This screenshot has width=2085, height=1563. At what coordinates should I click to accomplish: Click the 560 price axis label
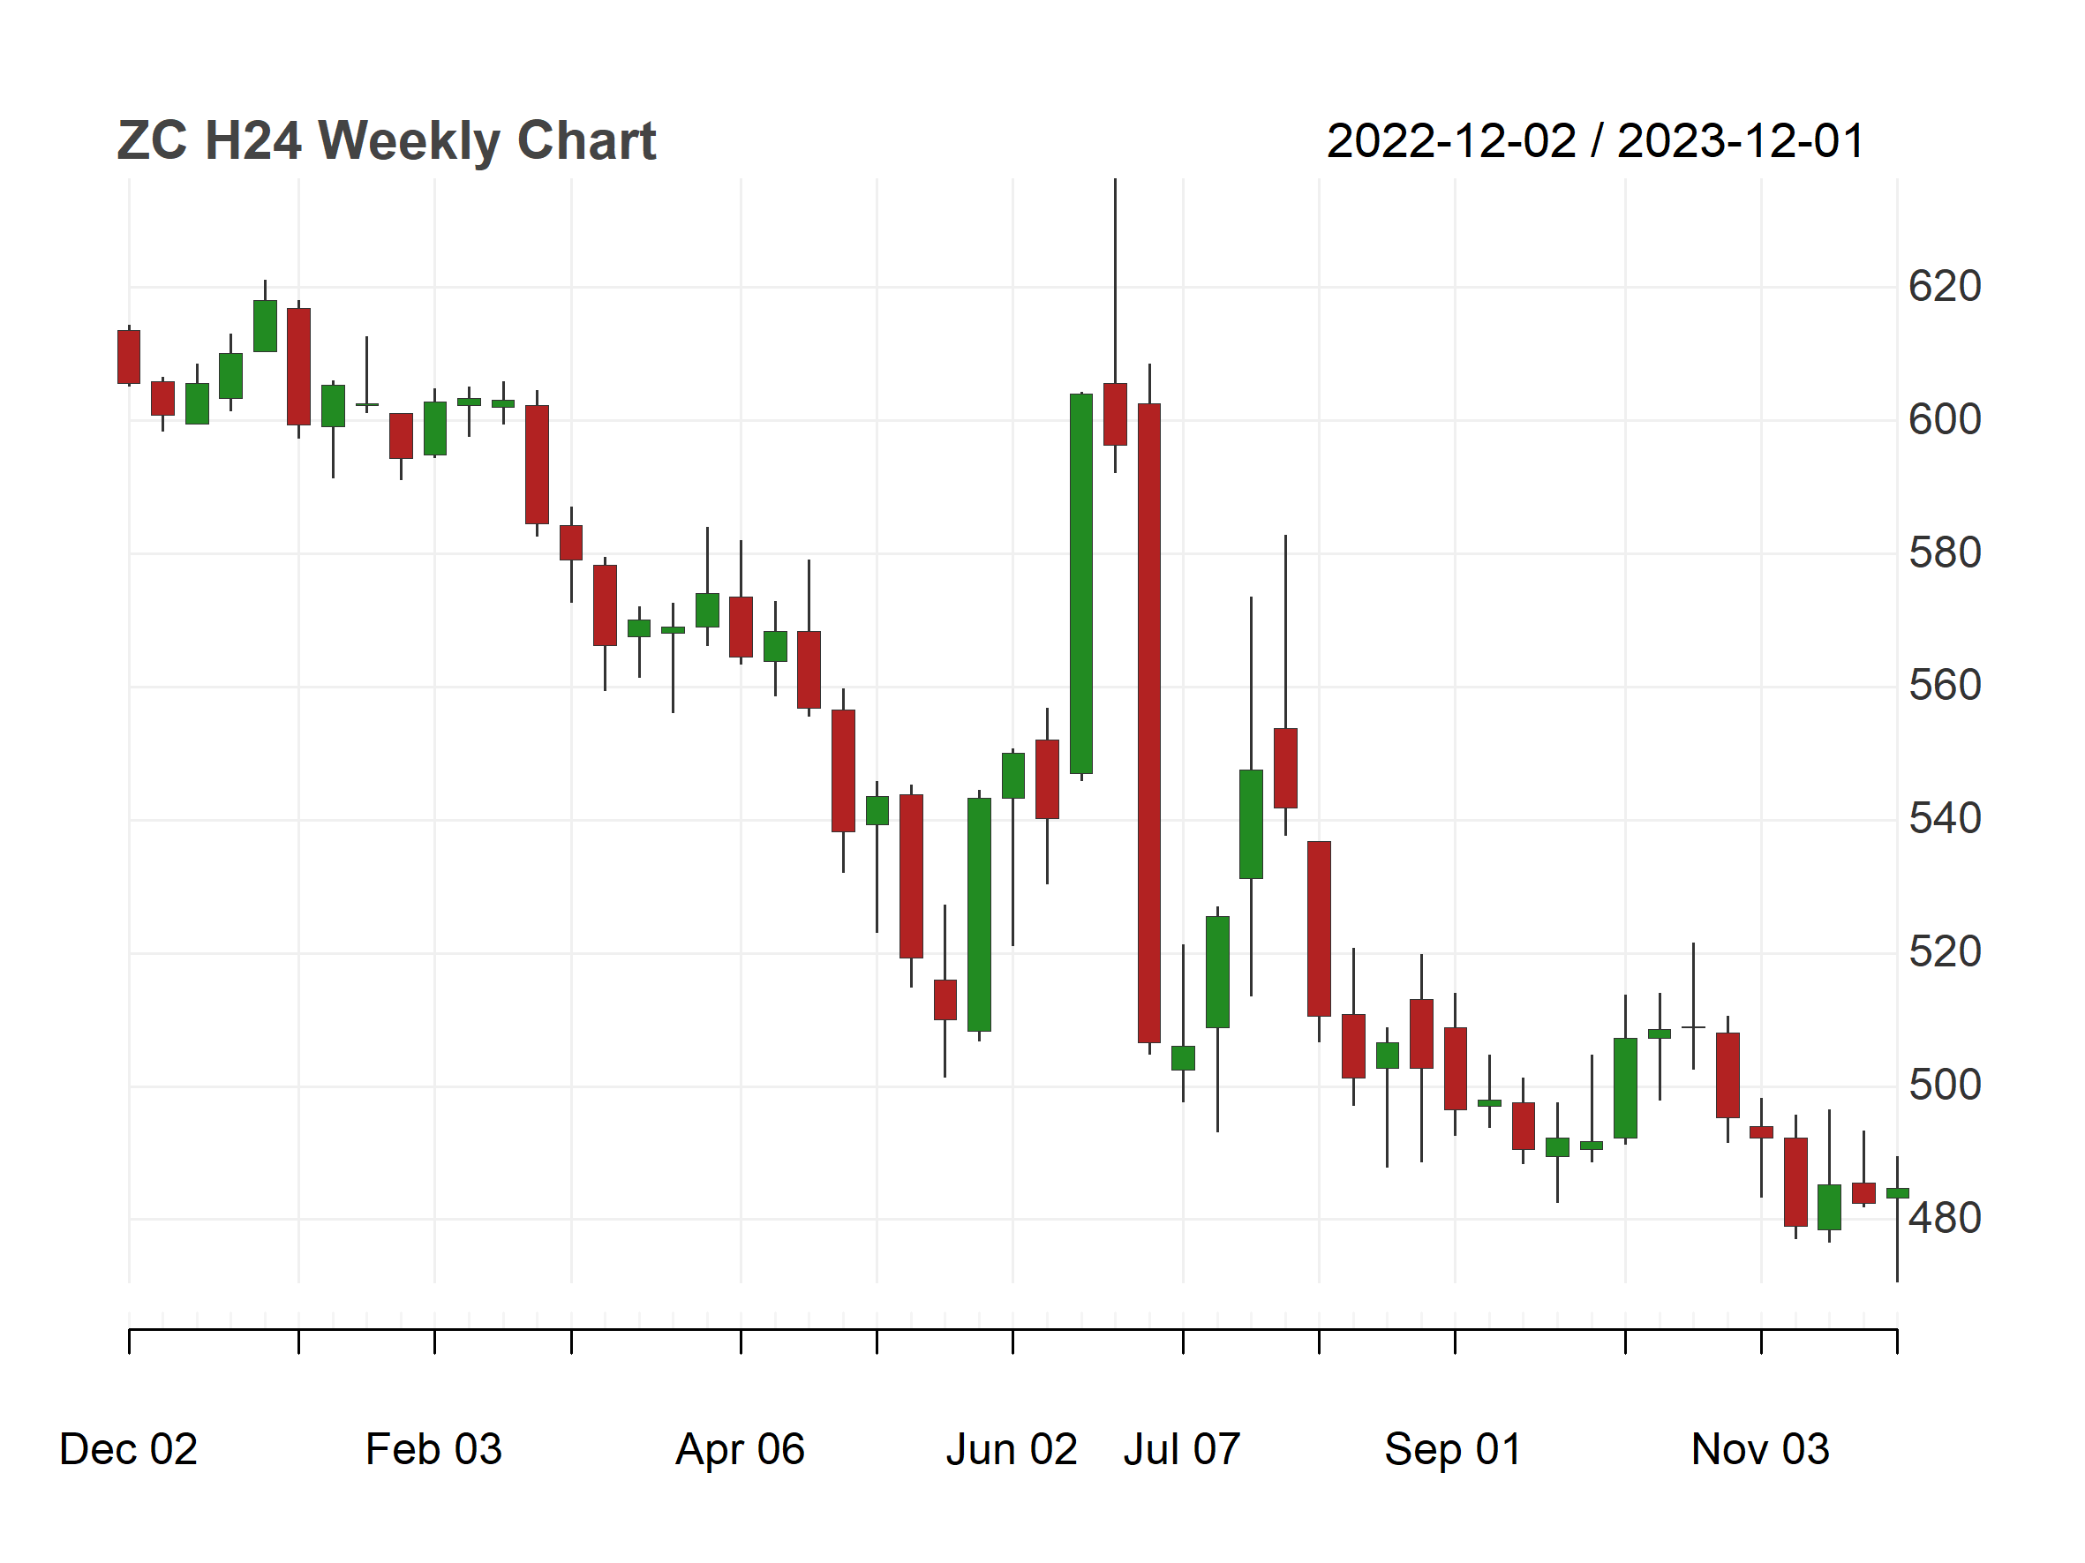(x=1945, y=686)
